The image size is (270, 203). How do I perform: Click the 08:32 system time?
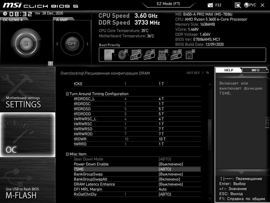[21, 14]
